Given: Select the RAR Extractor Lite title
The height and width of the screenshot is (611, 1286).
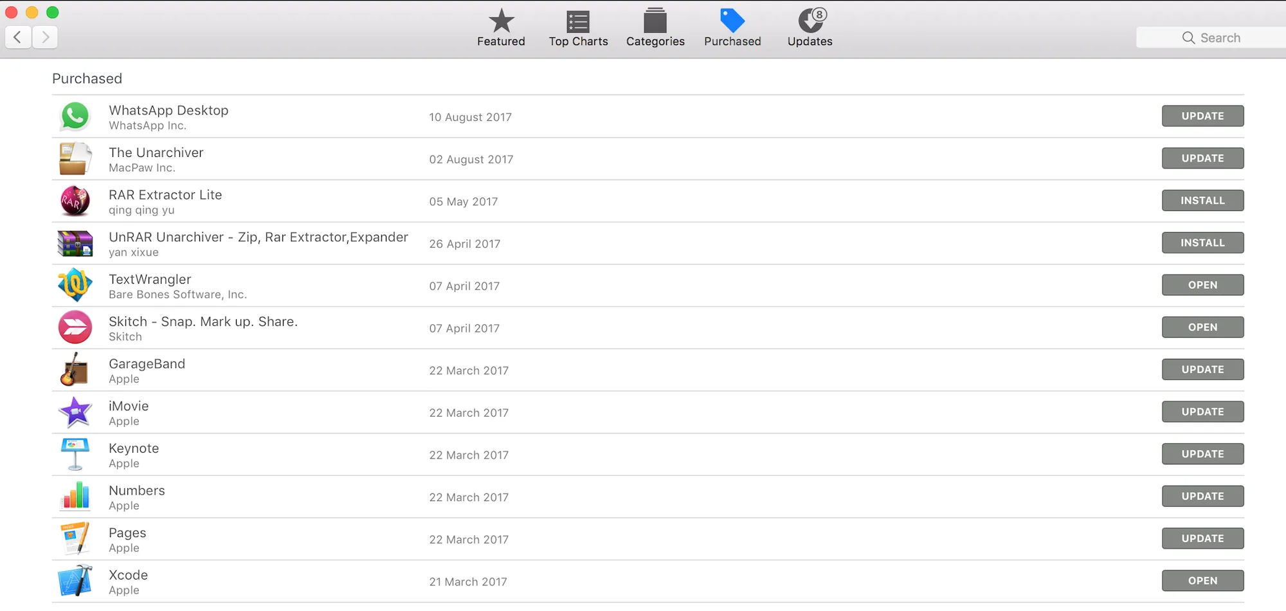Looking at the screenshot, I should (165, 195).
